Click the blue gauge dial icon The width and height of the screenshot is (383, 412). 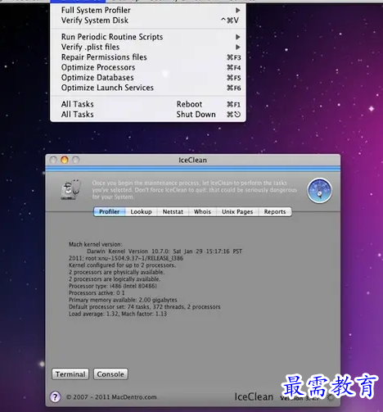tap(319, 190)
